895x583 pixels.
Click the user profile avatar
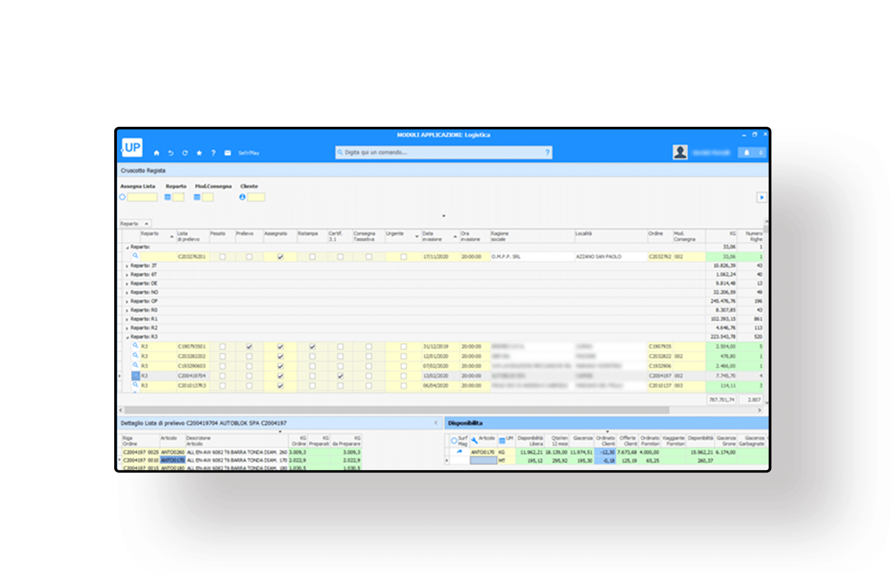click(x=680, y=153)
